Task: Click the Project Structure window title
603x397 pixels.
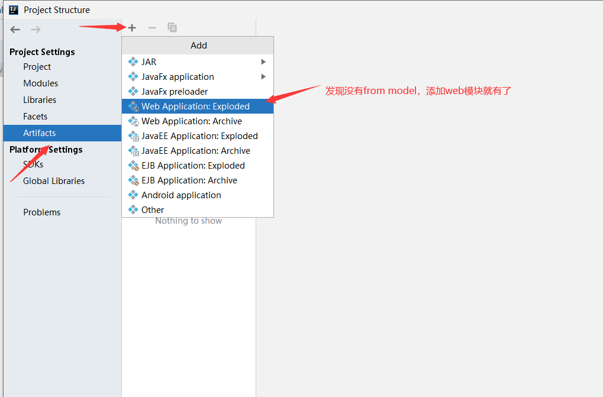Action: [x=57, y=10]
